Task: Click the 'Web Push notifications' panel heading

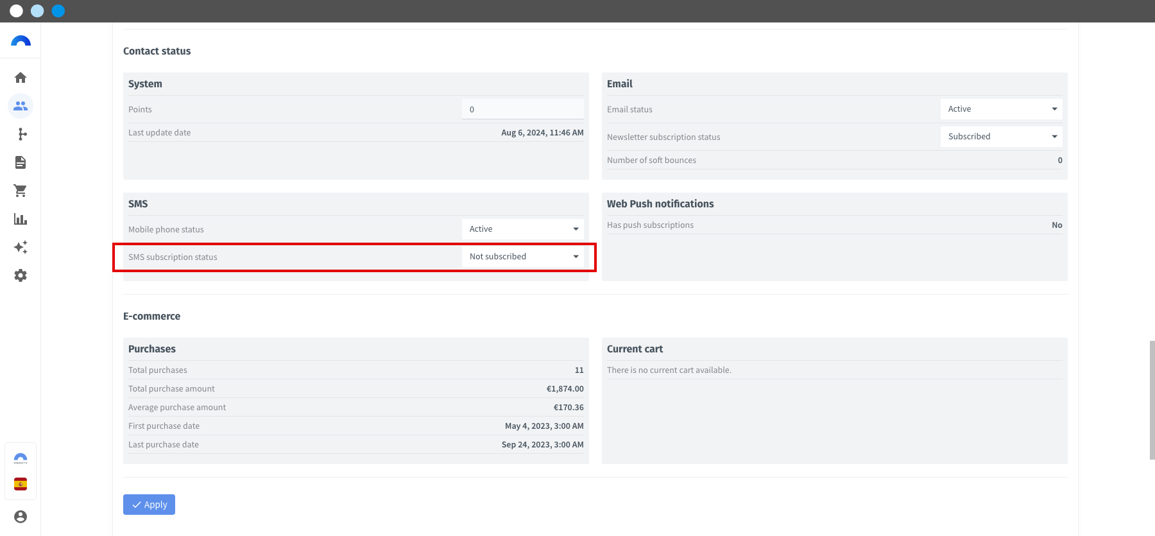Action: [x=660, y=204]
